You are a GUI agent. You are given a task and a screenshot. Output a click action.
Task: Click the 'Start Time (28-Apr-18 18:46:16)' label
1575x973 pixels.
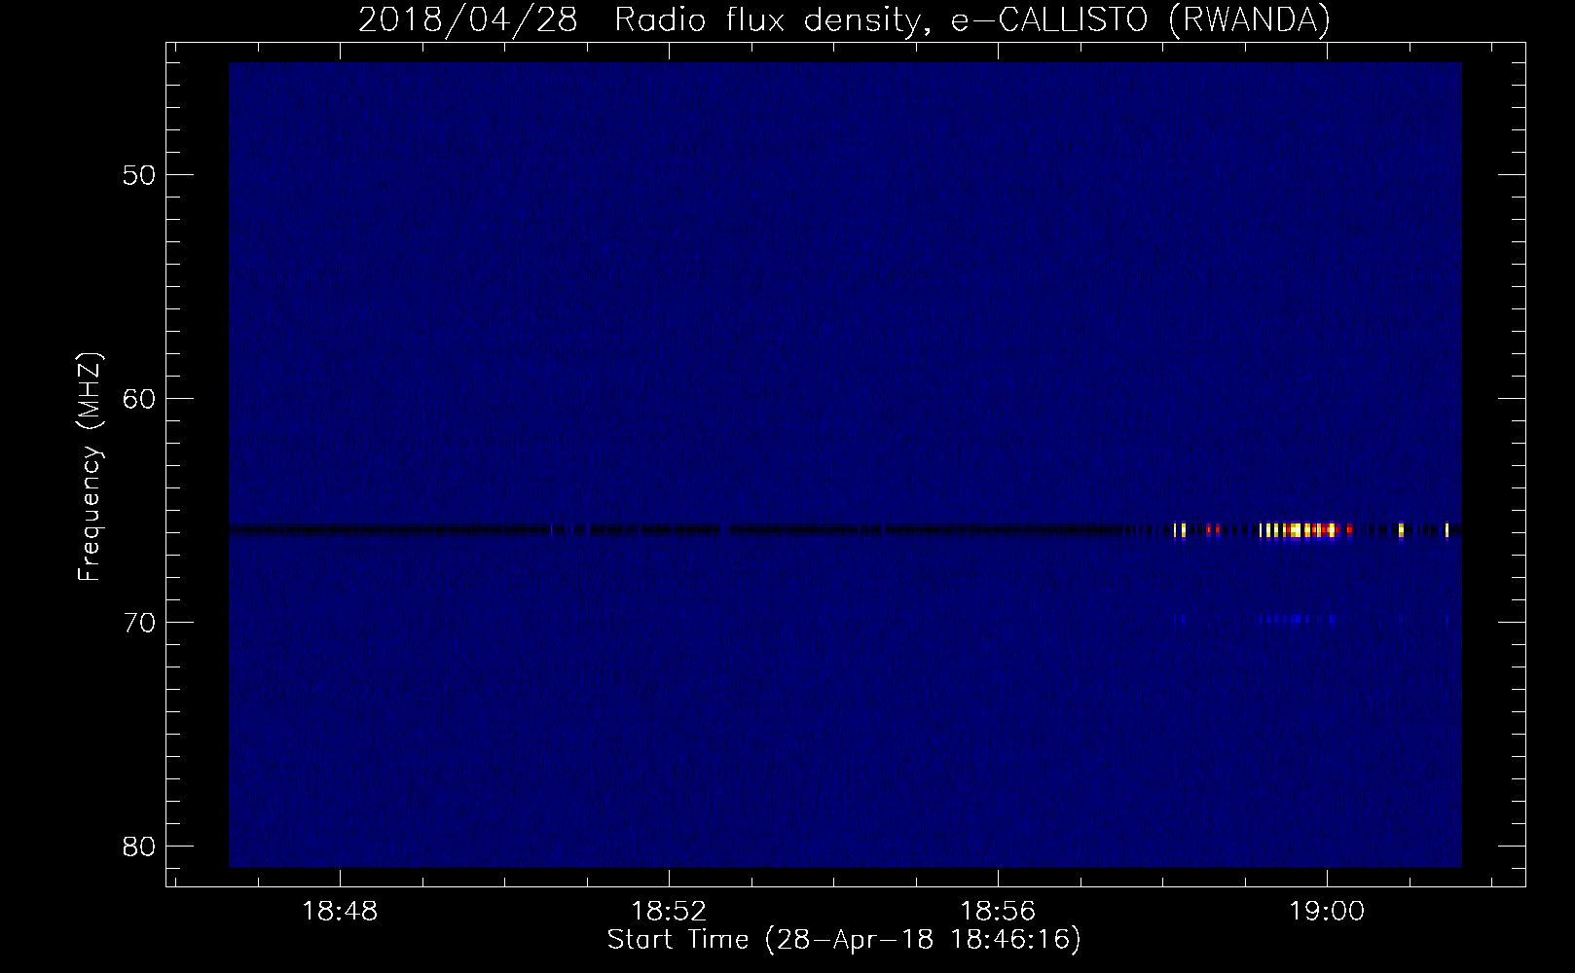(x=844, y=940)
